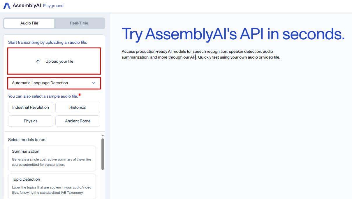Click the 'Access production-ready AI models' paragraph
This screenshot has width=352, height=199.
tap(201, 54)
